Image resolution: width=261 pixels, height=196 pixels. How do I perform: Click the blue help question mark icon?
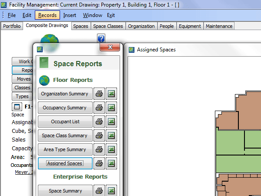pos(101,39)
